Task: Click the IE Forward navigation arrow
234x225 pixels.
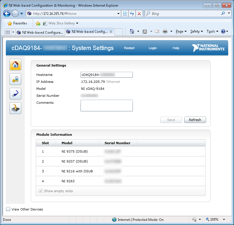Action: pyautogui.click(x=15, y=14)
